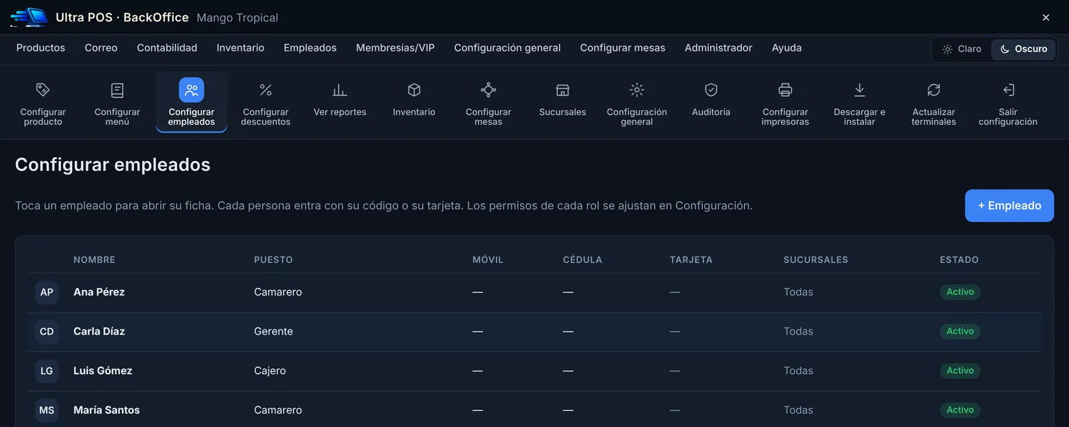Click the Mango Tropical store name

[237, 17]
